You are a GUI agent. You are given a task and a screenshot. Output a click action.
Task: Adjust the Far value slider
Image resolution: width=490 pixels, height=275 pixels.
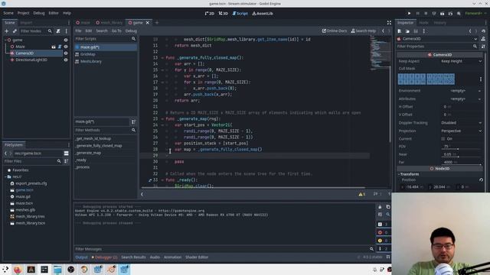[x=461, y=165]
